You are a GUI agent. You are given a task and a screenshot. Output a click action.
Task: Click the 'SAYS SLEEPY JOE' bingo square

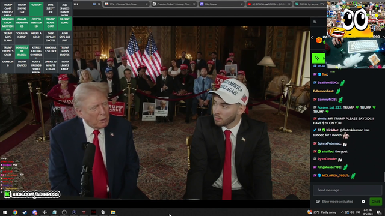51,9
